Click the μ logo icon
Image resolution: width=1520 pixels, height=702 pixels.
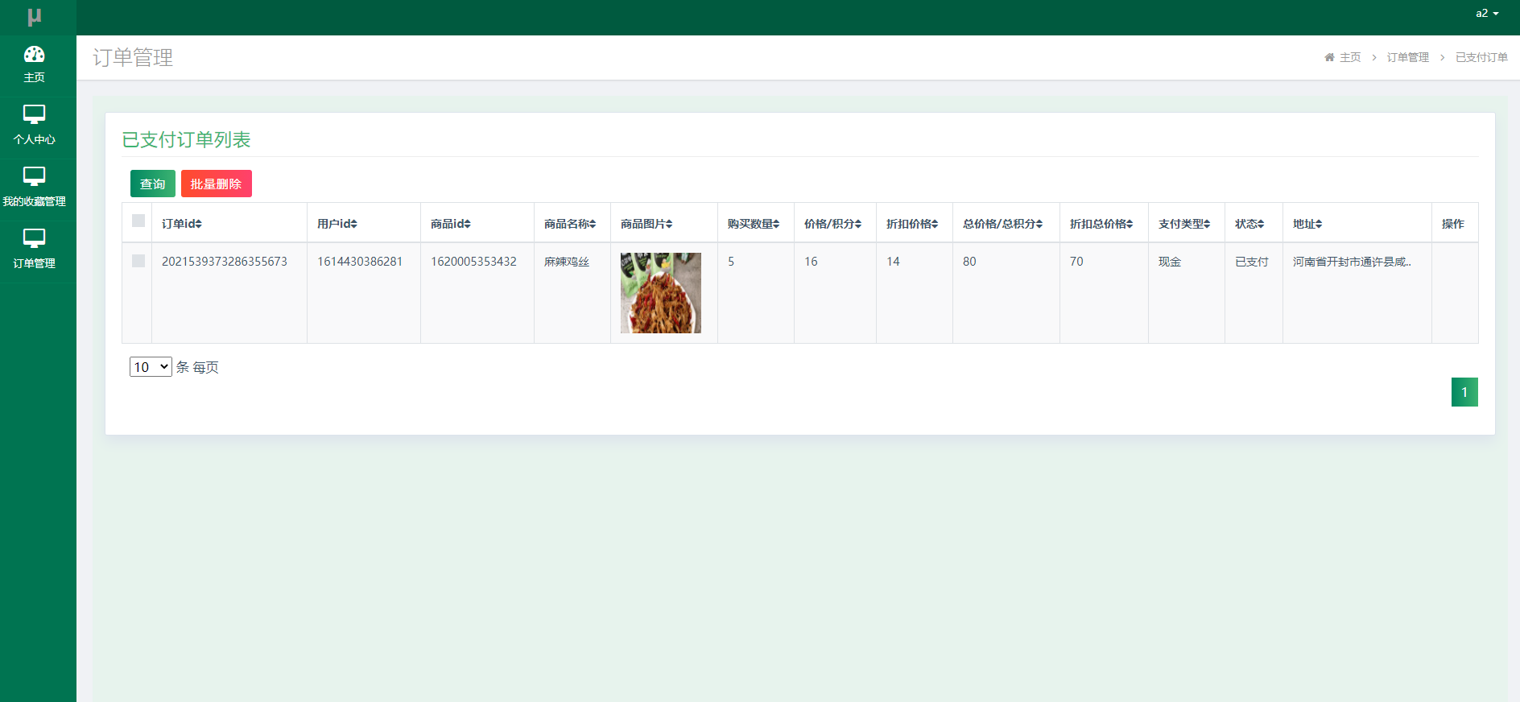click(x=35, y=17)
